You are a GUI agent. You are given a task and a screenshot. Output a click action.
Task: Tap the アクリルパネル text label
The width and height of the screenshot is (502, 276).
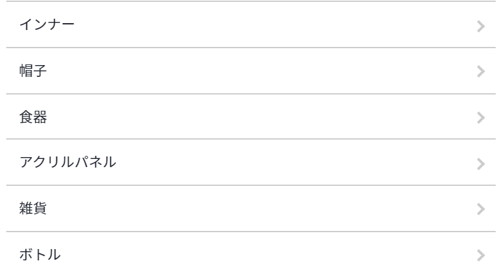[68, 163]
